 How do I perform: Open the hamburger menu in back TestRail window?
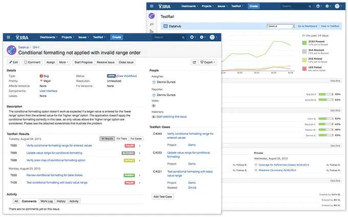pos(151,6)
